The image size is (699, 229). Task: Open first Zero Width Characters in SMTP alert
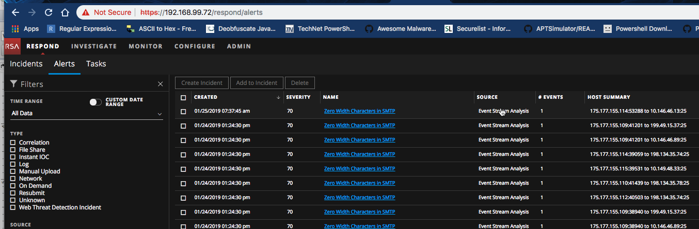(359, 111)
